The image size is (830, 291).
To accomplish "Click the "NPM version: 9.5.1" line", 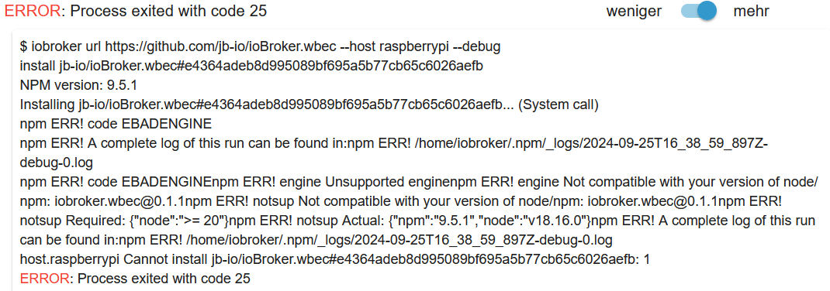I will (x=79, y=86).
